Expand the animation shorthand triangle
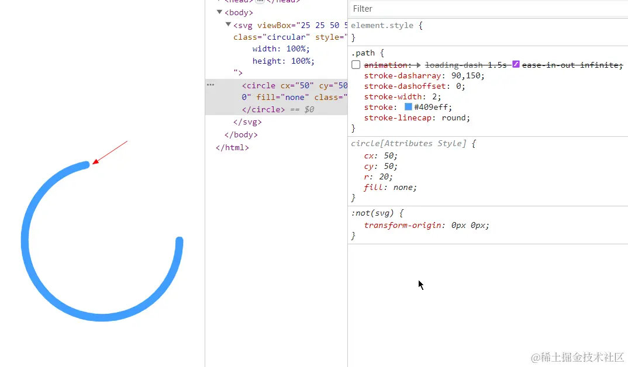The height and width of the screenshot is (367, 628). [419, 65]
